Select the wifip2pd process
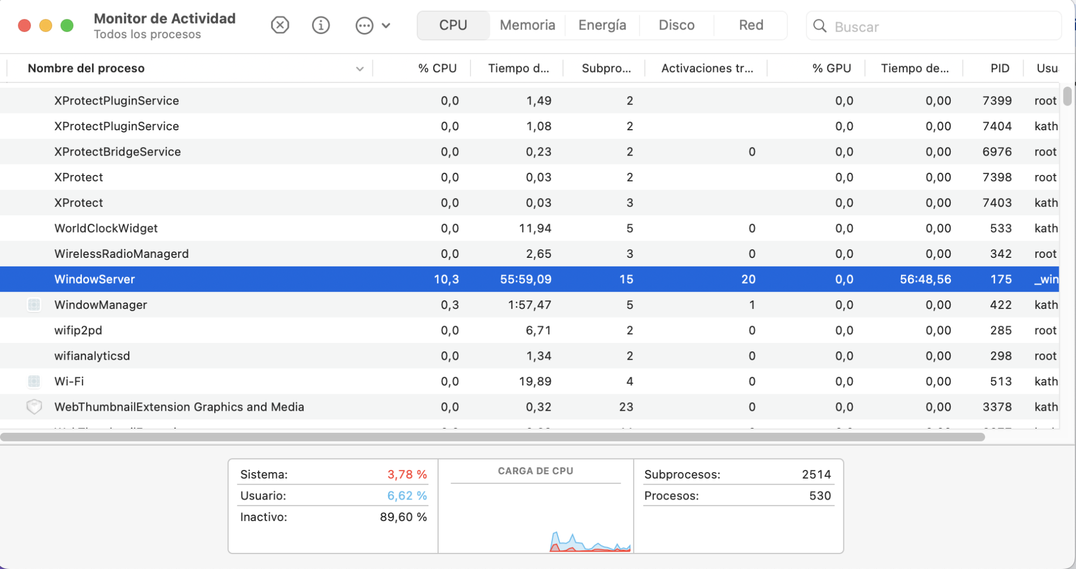 [530, 330]
